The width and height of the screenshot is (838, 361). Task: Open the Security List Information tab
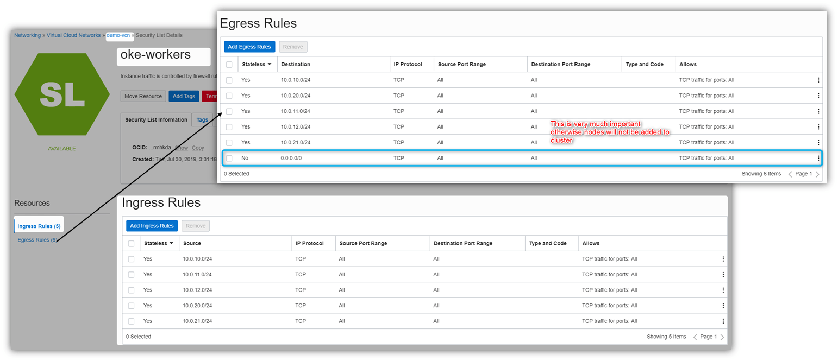(157, 119)
